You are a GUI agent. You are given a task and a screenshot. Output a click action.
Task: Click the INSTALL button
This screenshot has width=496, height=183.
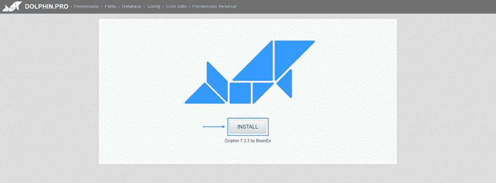tap(248, 127)
